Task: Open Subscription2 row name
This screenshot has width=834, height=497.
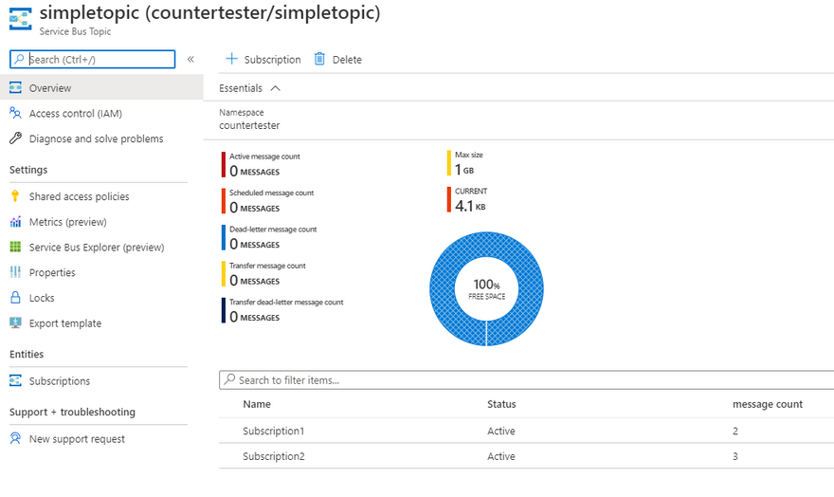Action: click(274, 456)
